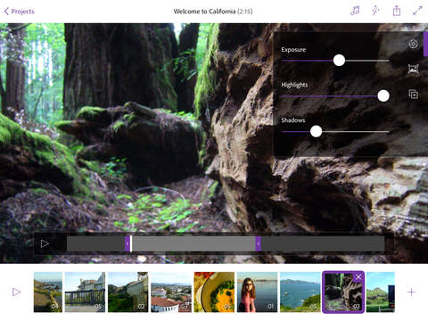Screen dimensions: 428x321
Task: Tap the share export icon
Action: pos(397,11)
